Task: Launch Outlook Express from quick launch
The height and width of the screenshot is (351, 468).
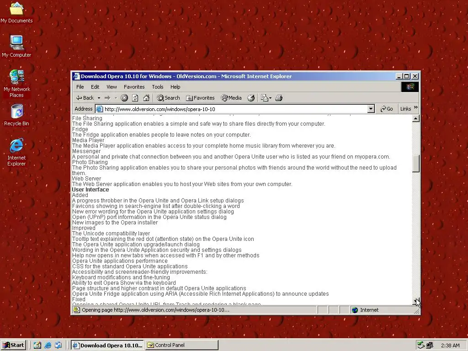Action: (x=58, y=346)
